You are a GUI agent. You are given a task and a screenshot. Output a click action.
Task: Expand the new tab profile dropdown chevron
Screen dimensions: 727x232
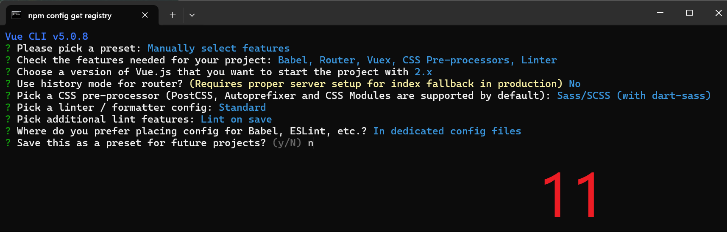[x=192, y=15]
